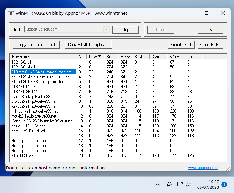Open the taskbar clock and date
Screen dimensions: 234x193
pos(209,185)
